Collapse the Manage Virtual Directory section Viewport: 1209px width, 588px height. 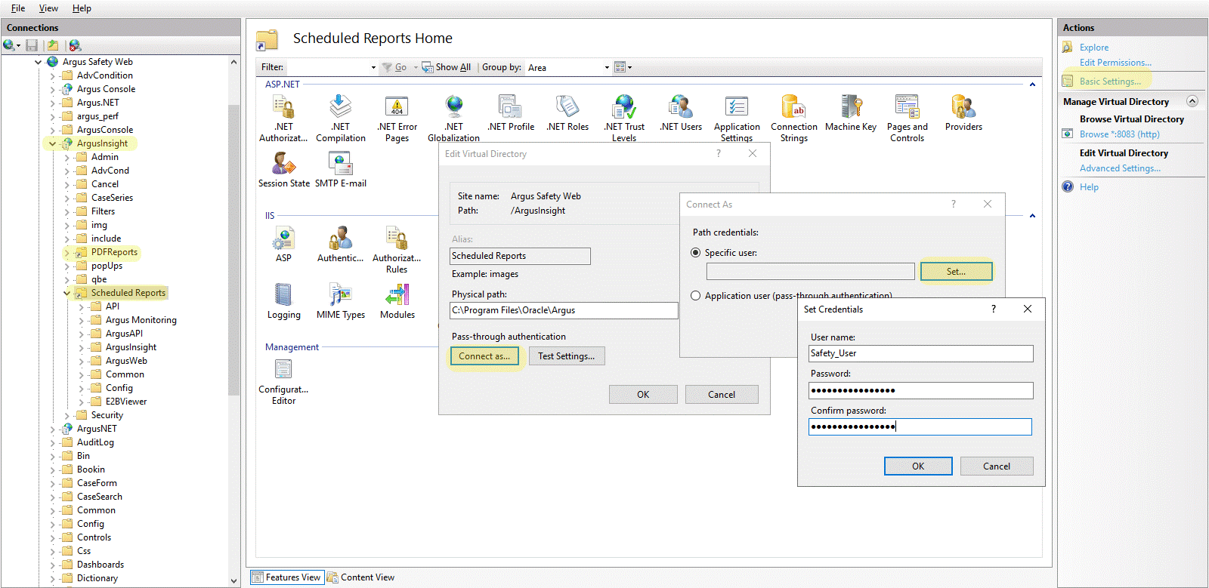(x=1192, y=101)
